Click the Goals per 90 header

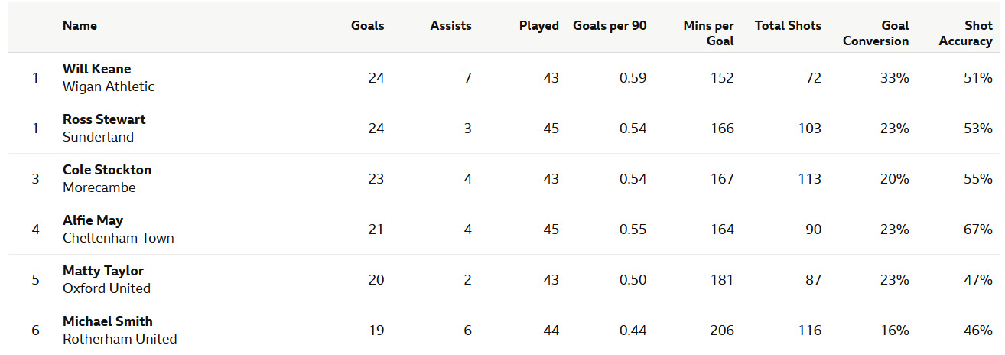point(610,26)
